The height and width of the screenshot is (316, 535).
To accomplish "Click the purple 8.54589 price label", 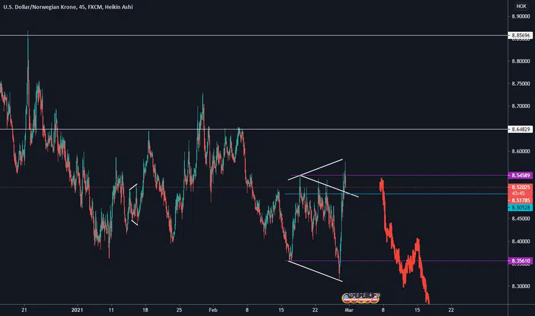I will click(521, 175).
